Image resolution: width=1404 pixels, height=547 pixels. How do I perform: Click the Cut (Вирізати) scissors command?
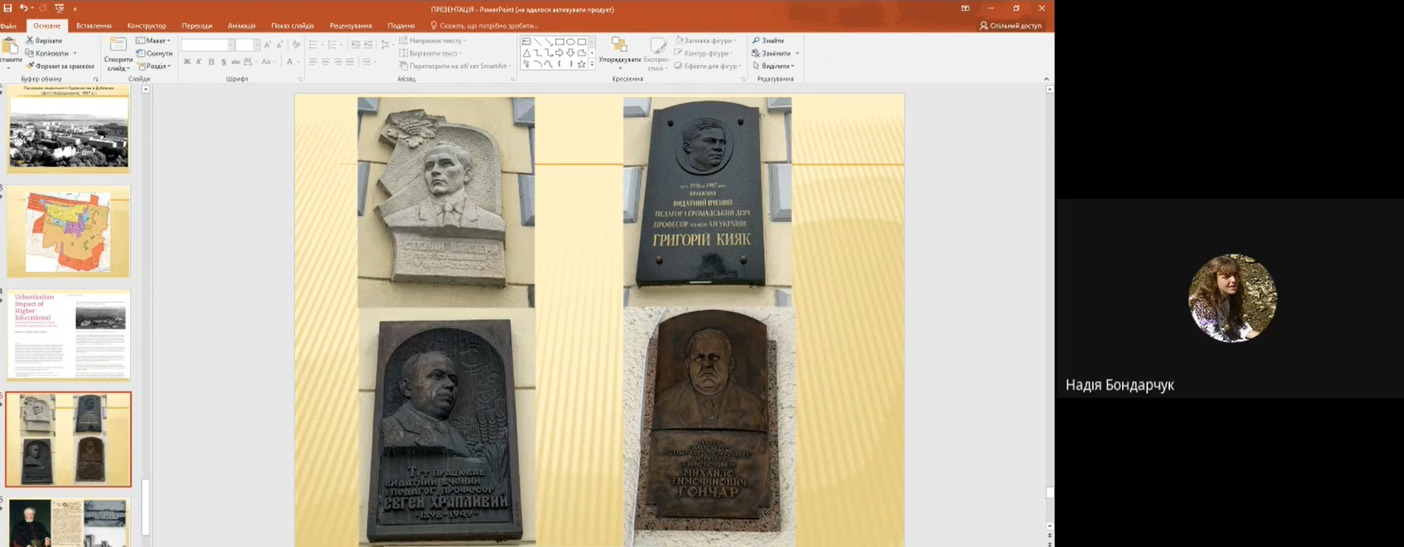[44, 41]
